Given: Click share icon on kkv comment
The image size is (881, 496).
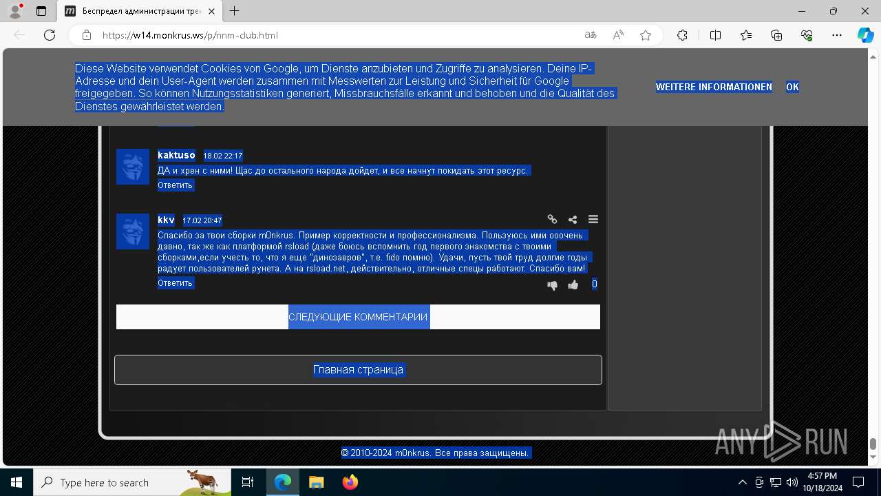Looking at the screenshot, I should (x=573, y=219).
